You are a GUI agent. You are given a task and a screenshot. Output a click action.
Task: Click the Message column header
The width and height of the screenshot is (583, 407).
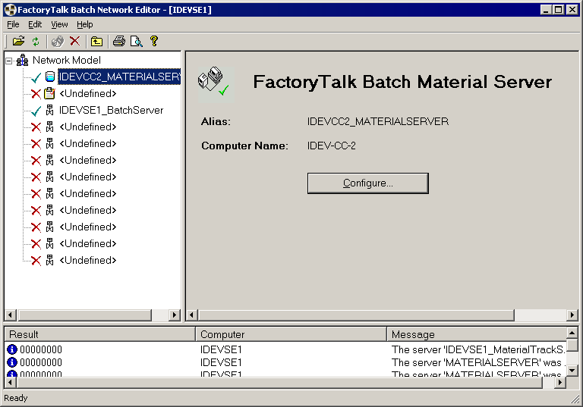click(x=477, y=334)
